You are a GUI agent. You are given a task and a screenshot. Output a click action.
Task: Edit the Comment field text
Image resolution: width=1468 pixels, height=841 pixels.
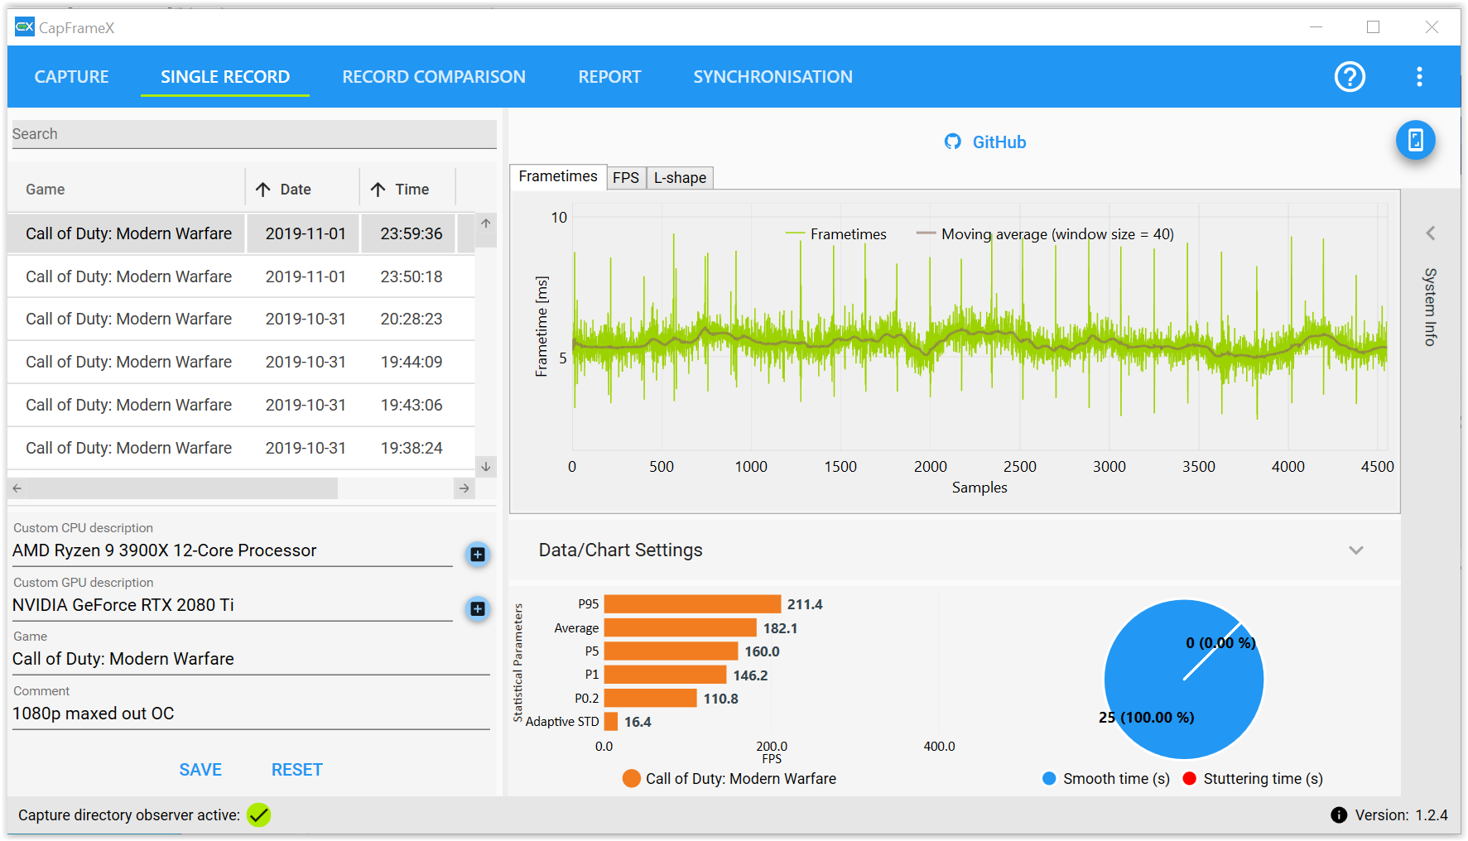tap(251, 714)
